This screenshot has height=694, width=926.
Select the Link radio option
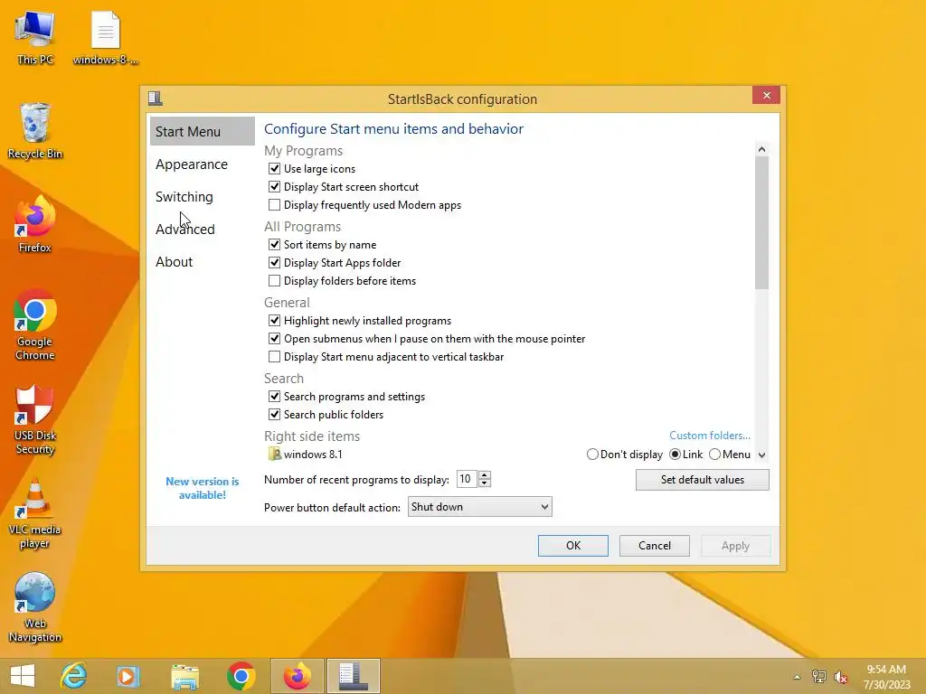click(675, 455)
